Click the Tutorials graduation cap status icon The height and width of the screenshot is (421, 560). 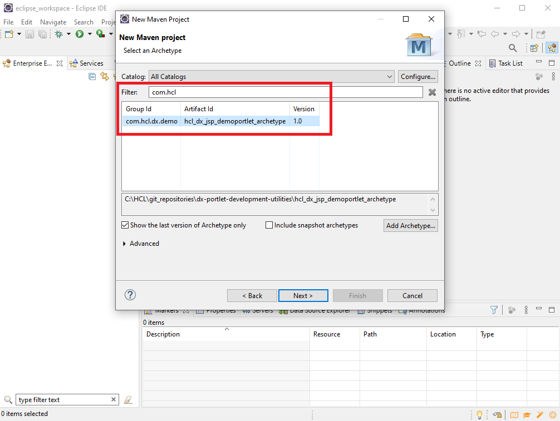(x=527, y=414)
